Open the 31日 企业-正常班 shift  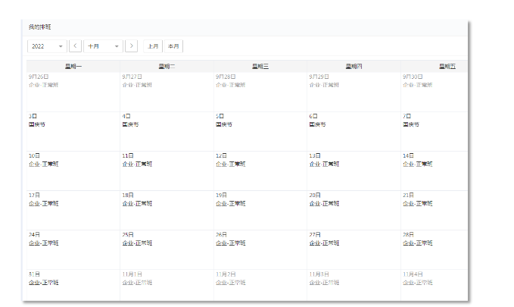tap(43, 282)
